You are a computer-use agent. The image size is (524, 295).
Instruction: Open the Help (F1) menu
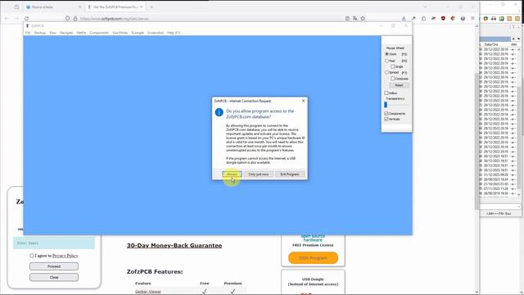coord(174,33)
